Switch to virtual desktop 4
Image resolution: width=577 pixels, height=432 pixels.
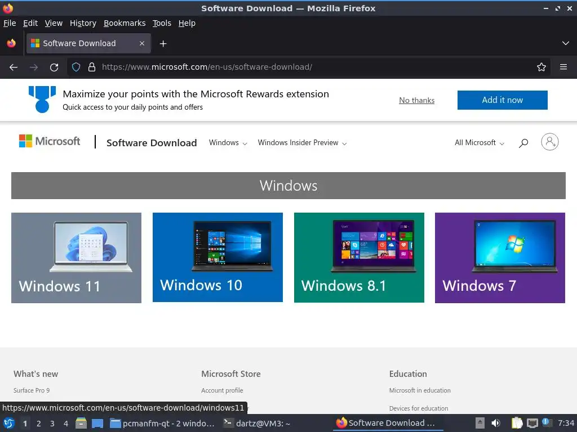pos(66,424)
